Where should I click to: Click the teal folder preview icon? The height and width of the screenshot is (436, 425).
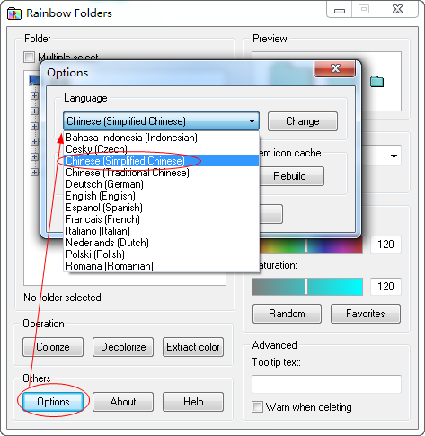tap(376, 82)
